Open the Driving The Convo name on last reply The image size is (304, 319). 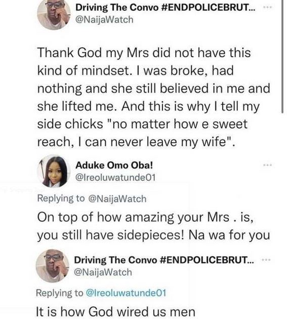162,260
